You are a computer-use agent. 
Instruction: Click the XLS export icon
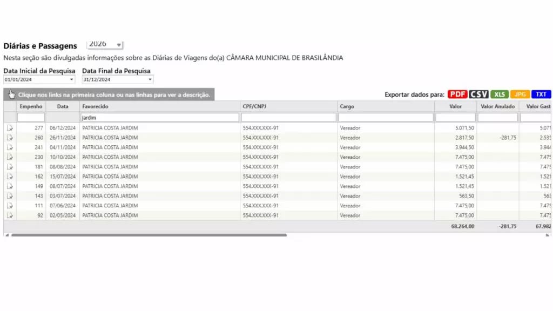500,94
